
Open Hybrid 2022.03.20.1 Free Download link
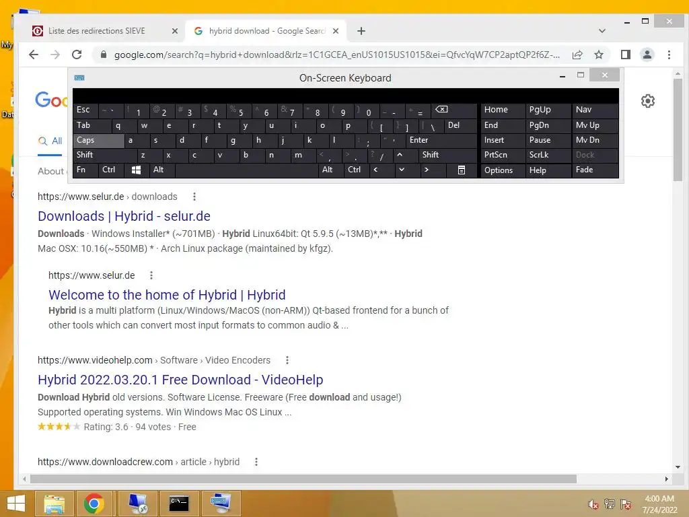tap(180, 380)
